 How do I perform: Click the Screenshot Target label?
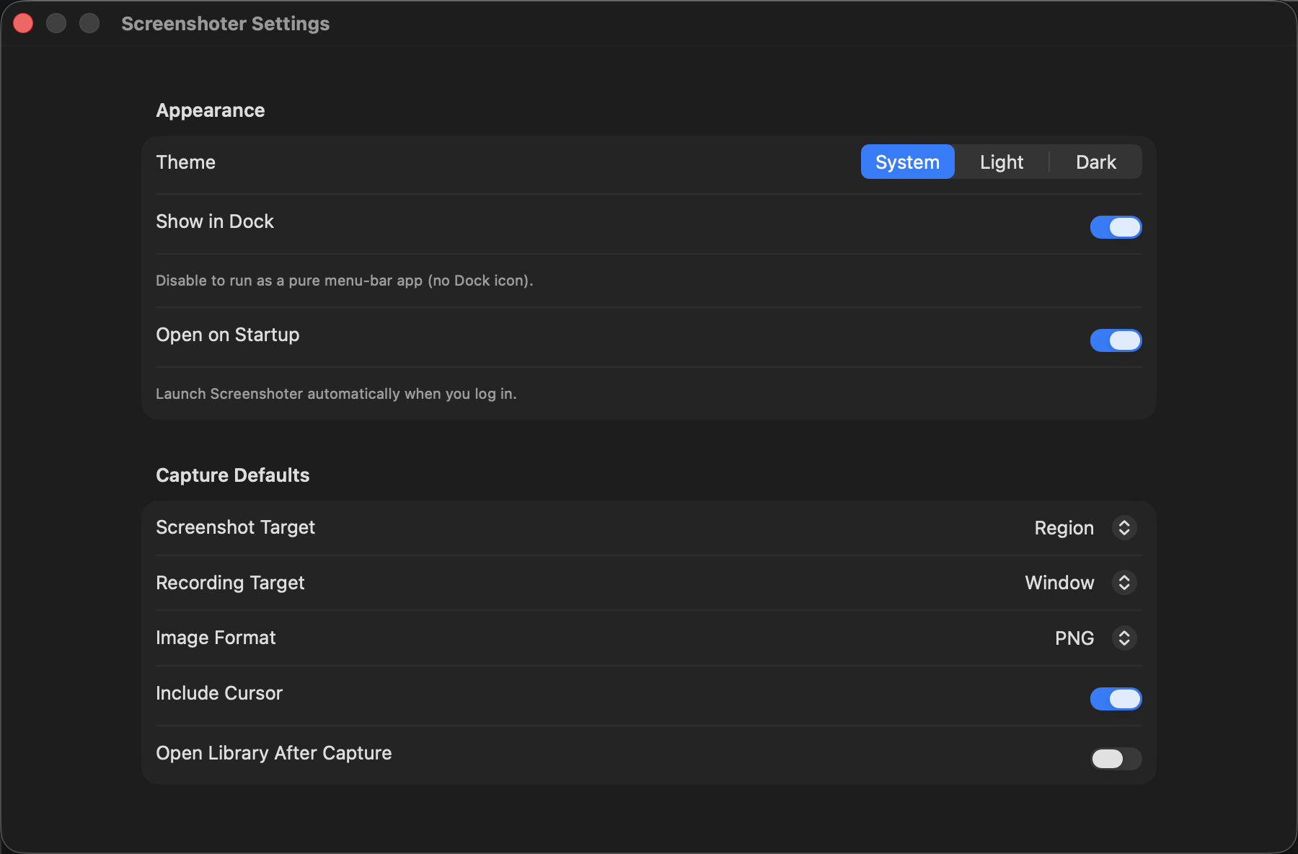[x=236, y=527]
